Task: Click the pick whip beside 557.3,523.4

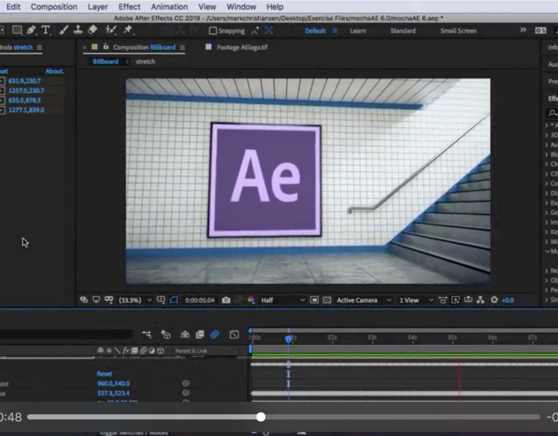Action: pos(186,392)
